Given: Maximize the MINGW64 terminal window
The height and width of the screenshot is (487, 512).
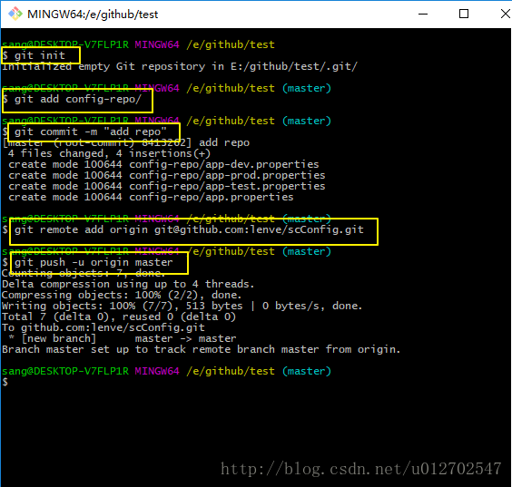Looking at the screenshot, I should tap(464, 14).
